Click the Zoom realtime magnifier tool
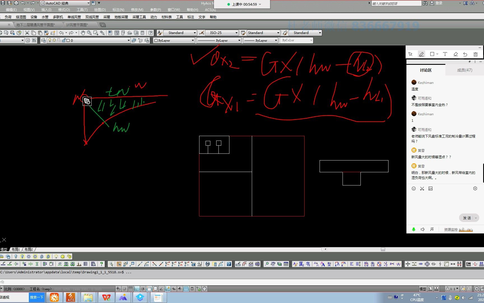Viewport: 484px width, 303px height. pos(89,33)
